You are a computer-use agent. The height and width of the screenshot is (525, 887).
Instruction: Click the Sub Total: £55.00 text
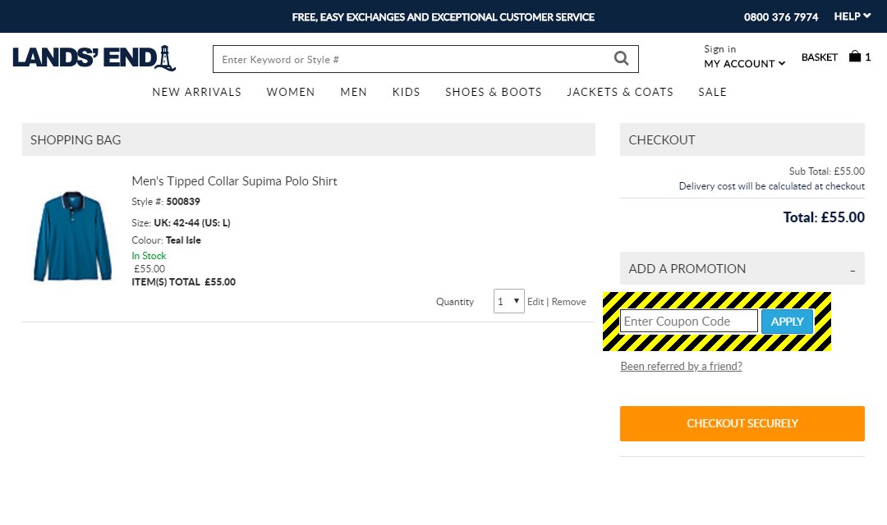tap(826, 171)
